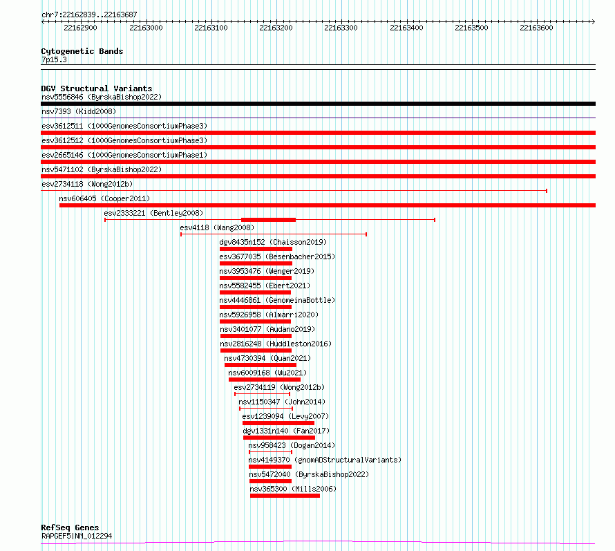The height and width of the screenshot is (551, 615).
Task: Click variant label nsv606405 (Cooper2011)
Action: (x=104, y=199)
